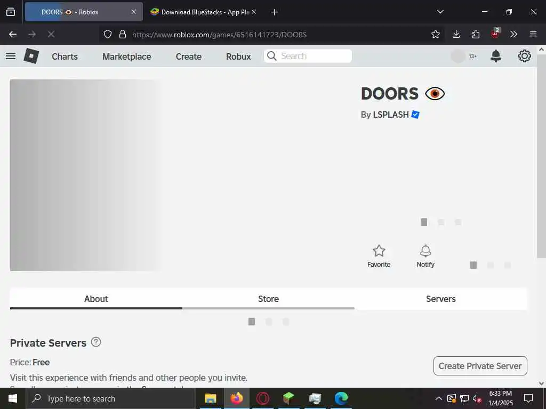Open Opera browser from the taskbar

pos(262,398)
